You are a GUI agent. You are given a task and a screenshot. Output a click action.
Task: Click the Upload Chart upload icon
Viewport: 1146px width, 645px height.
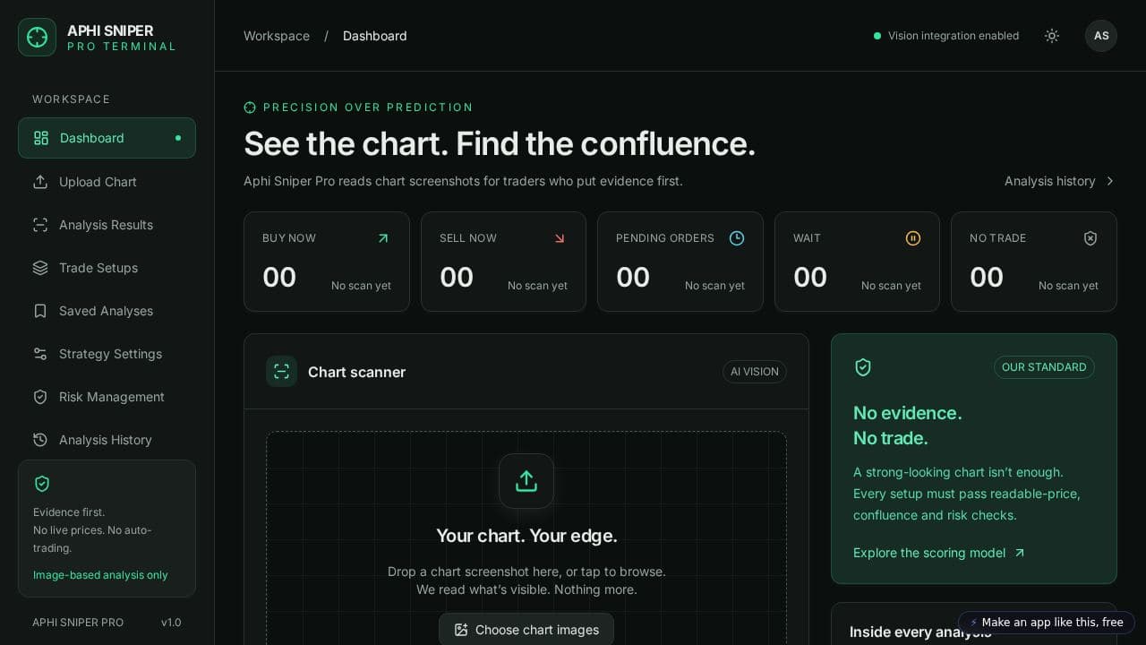[40, 182]
